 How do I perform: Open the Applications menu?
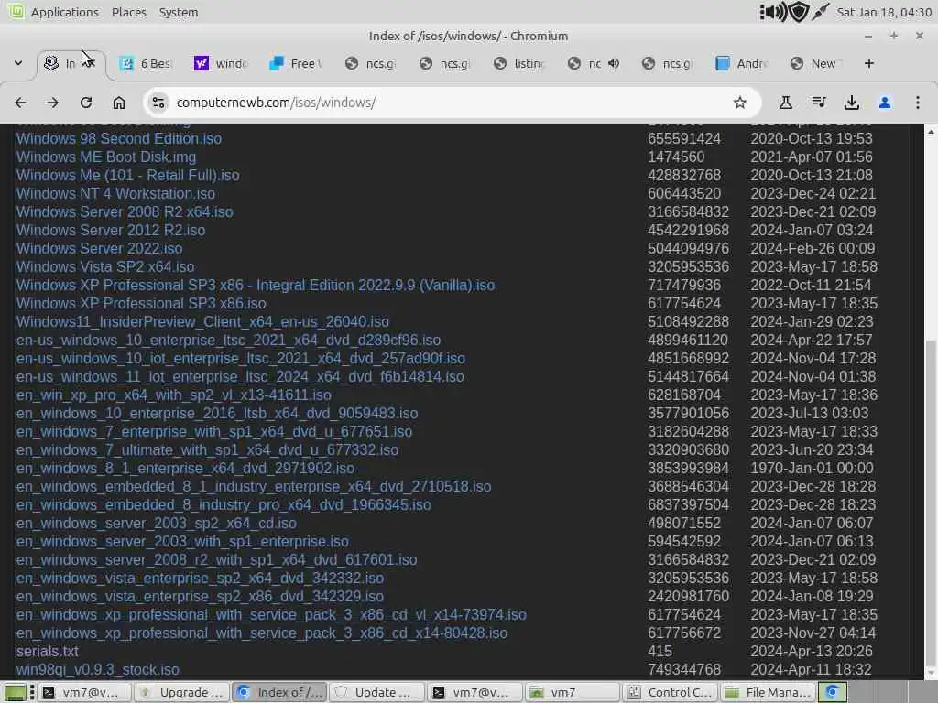click(65, 12)
